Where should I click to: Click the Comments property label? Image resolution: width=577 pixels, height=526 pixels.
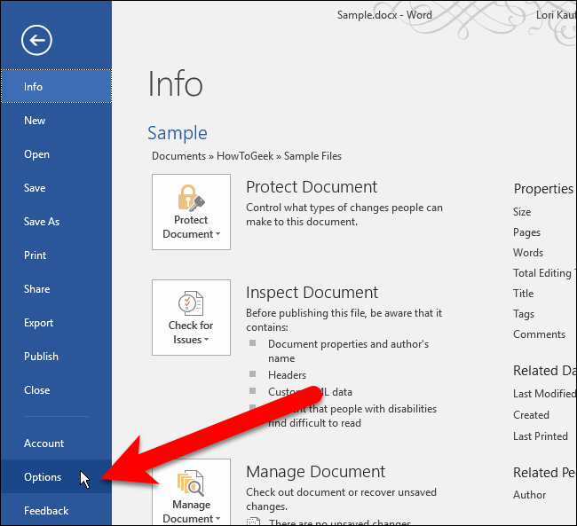(x=539, y=334)
